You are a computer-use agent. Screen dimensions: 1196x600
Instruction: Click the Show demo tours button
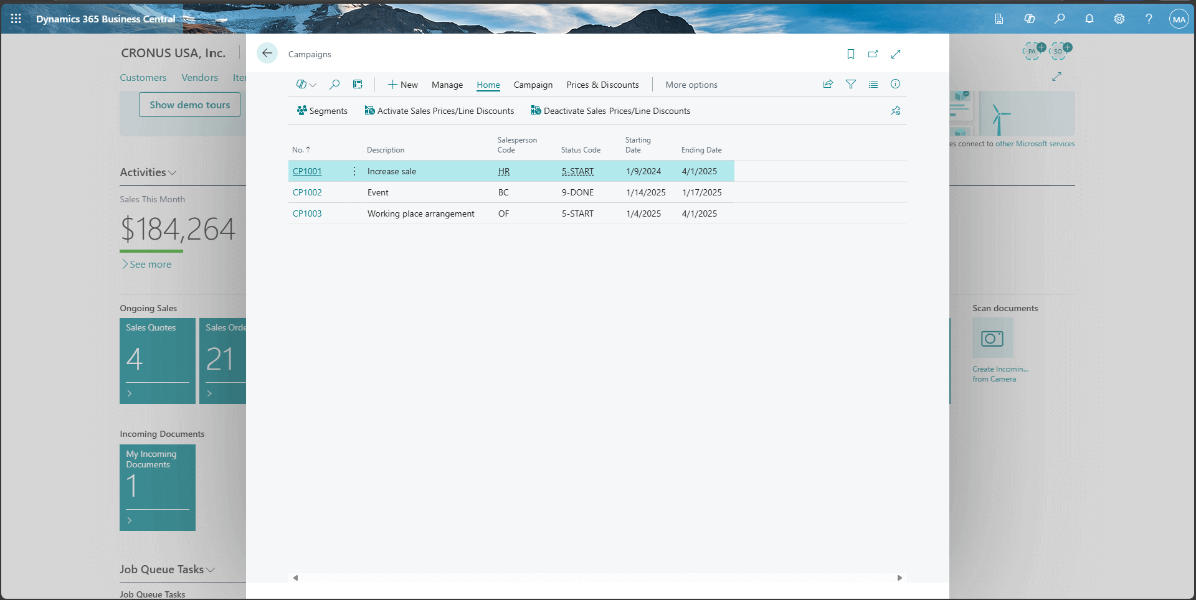point(189,105)
